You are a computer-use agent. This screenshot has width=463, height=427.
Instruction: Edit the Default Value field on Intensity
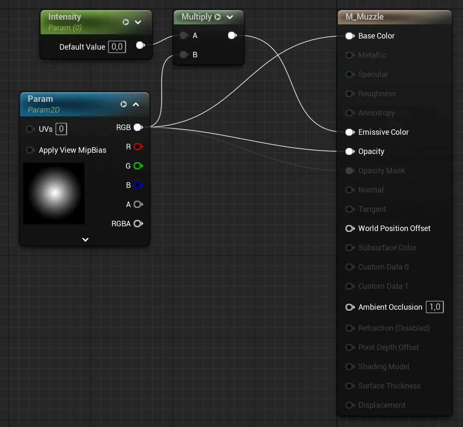[117, 47]
